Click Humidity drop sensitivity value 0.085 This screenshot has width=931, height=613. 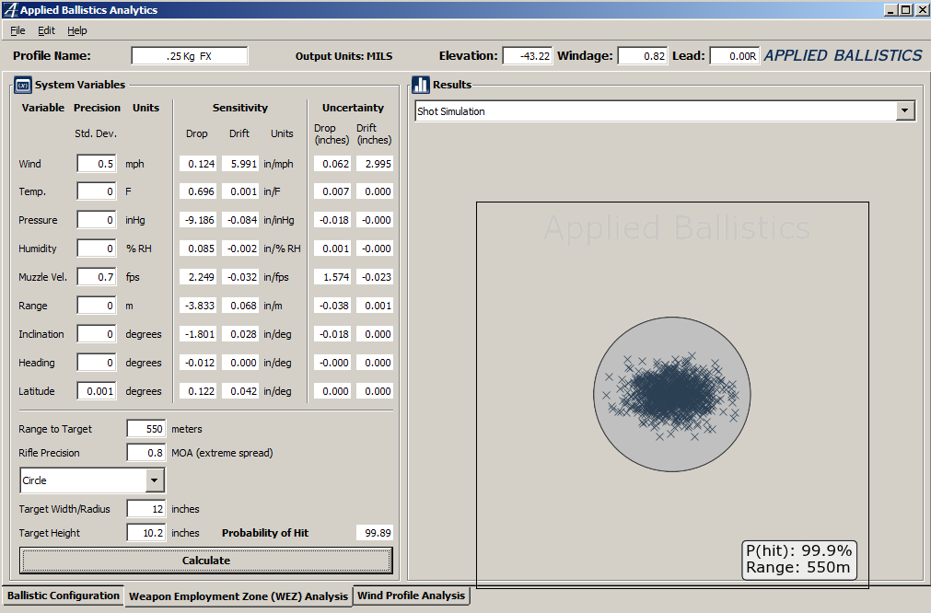pyautogui.click(x=198, y=249)
